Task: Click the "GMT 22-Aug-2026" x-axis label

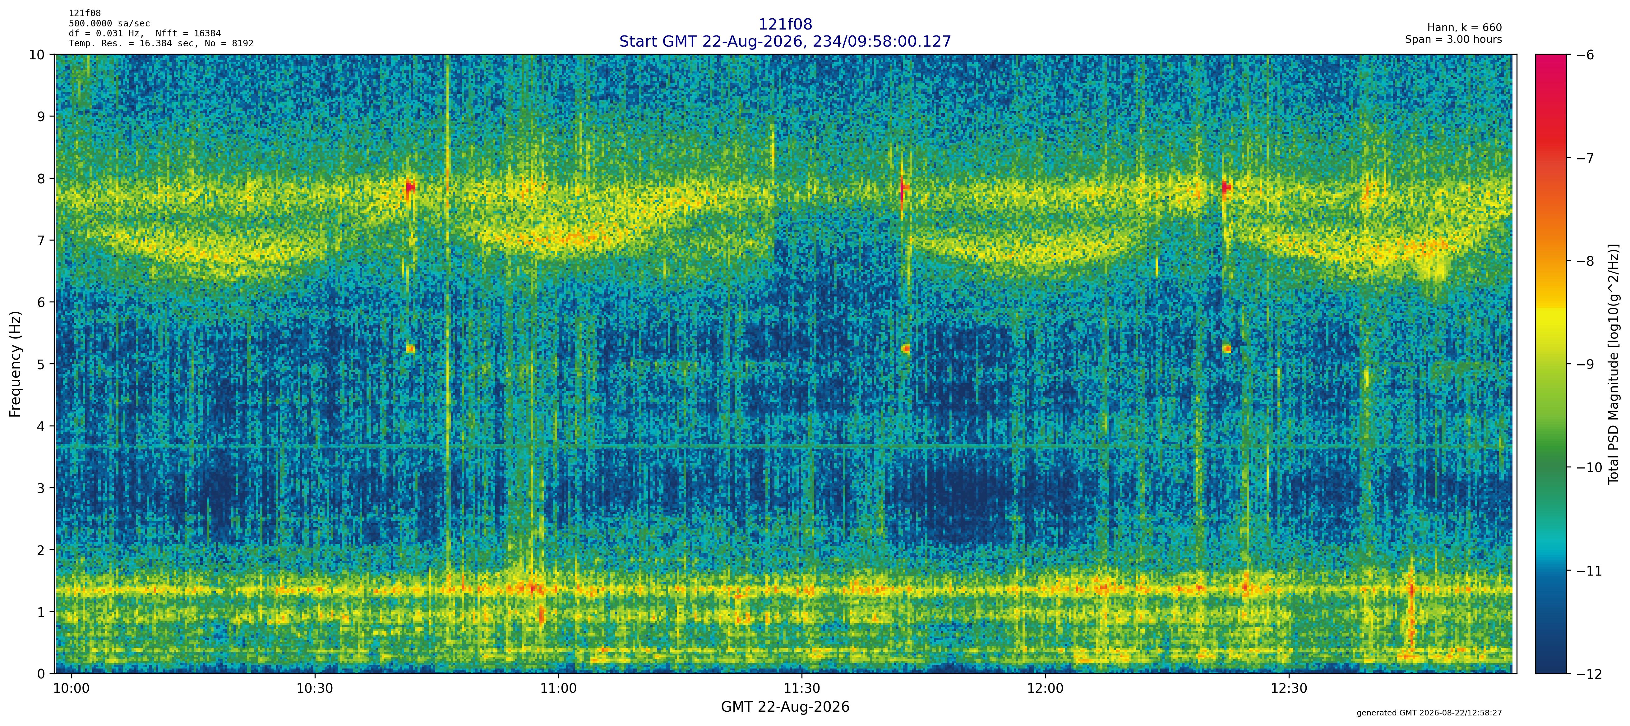Action: pyautogui.click(x=785, y=707)
